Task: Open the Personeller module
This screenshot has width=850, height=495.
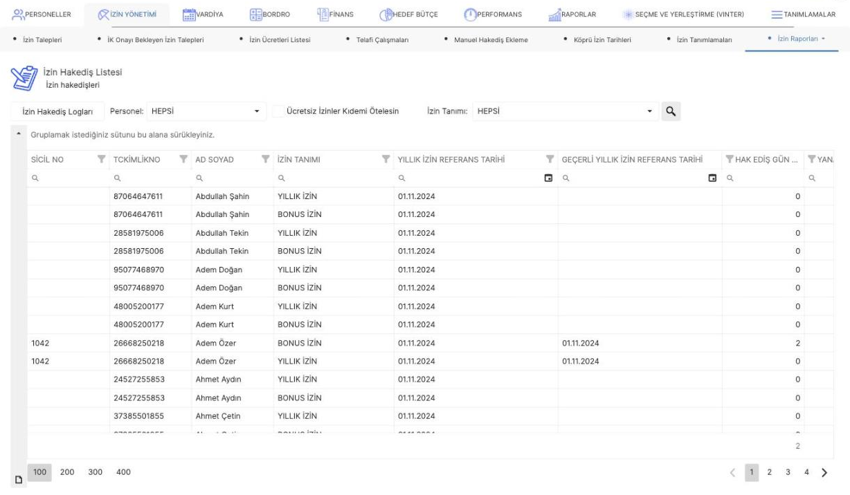Action: click(x=42, y=15)
